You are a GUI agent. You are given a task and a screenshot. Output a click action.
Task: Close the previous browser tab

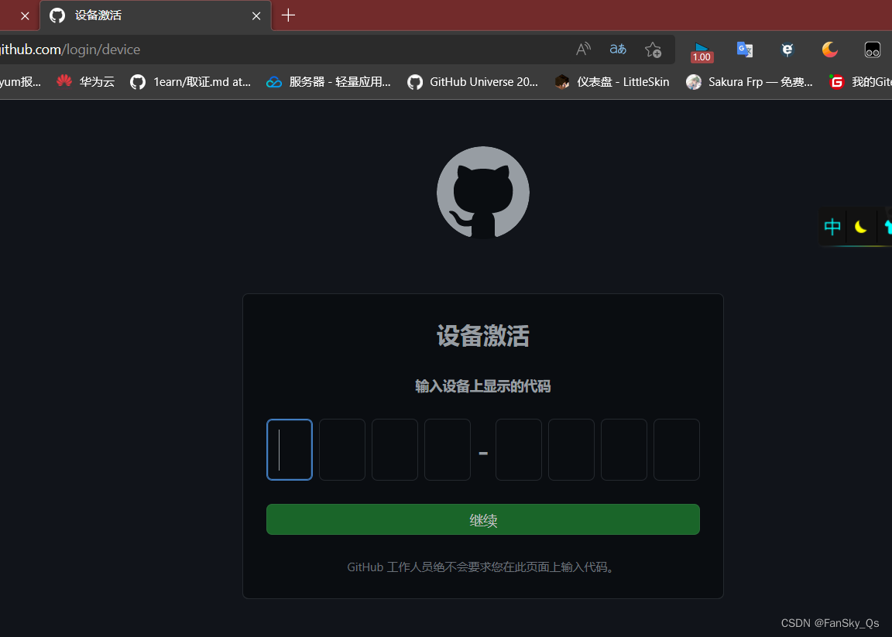pyautogui.click(x=25, y=16)
